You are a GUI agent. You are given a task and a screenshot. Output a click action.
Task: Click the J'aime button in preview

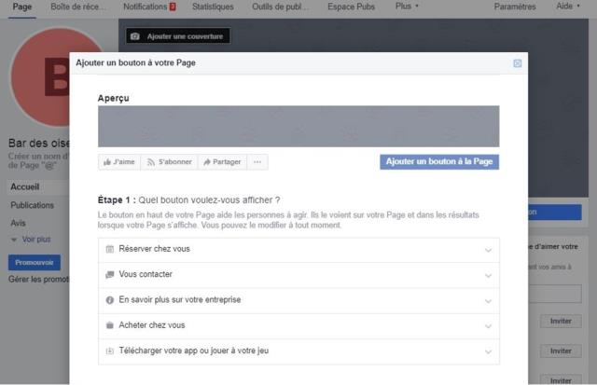pyautogui.click(x=119, y=162)
